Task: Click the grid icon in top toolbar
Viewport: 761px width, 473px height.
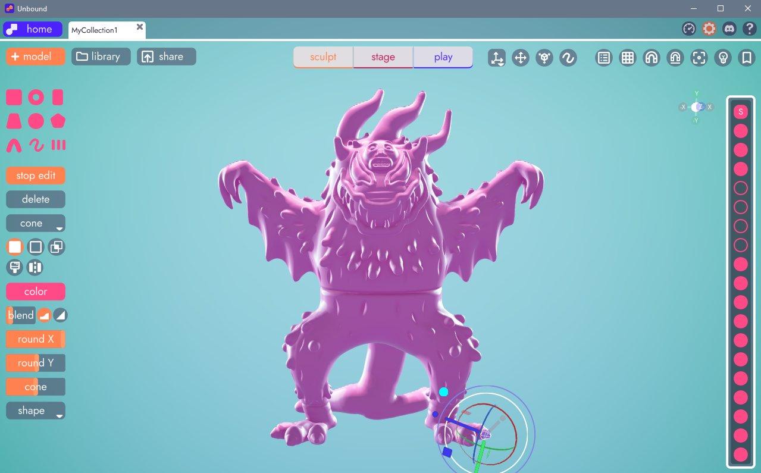Action: pos(628,58)
